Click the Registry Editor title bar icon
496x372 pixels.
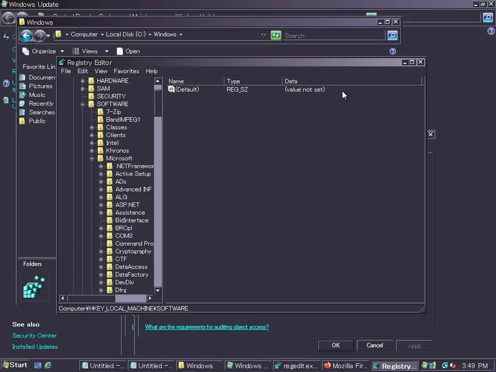point(62,62)
